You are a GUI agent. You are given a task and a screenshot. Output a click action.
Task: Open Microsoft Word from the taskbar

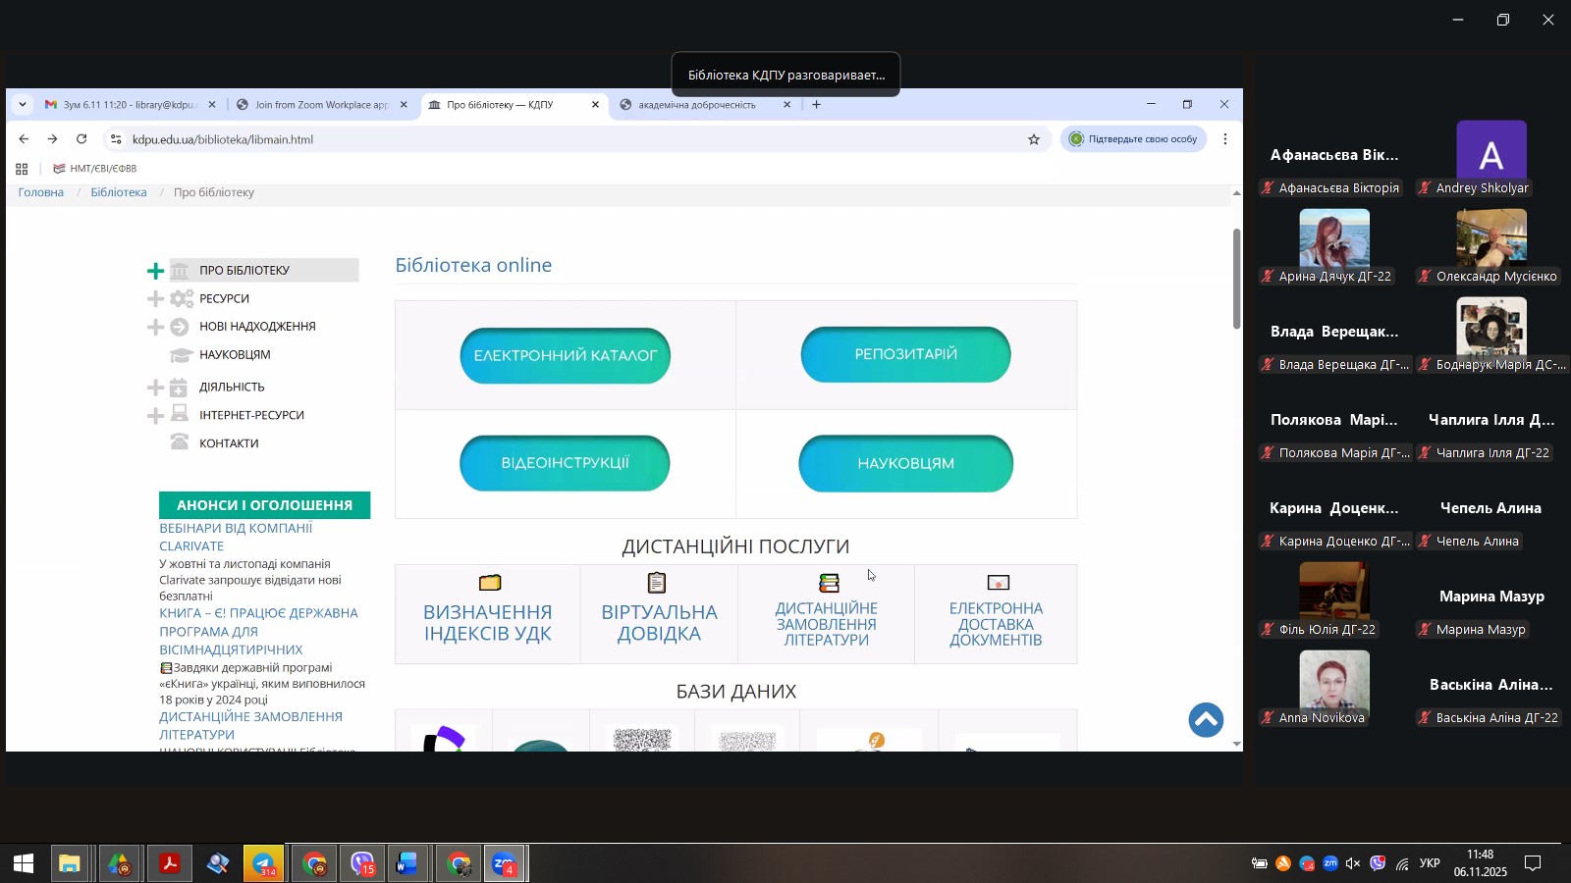coord(408,864)
